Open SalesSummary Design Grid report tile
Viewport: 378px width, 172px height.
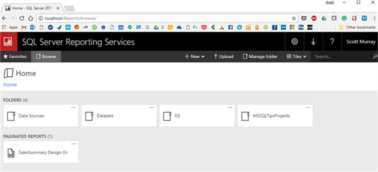coord(41,152)
